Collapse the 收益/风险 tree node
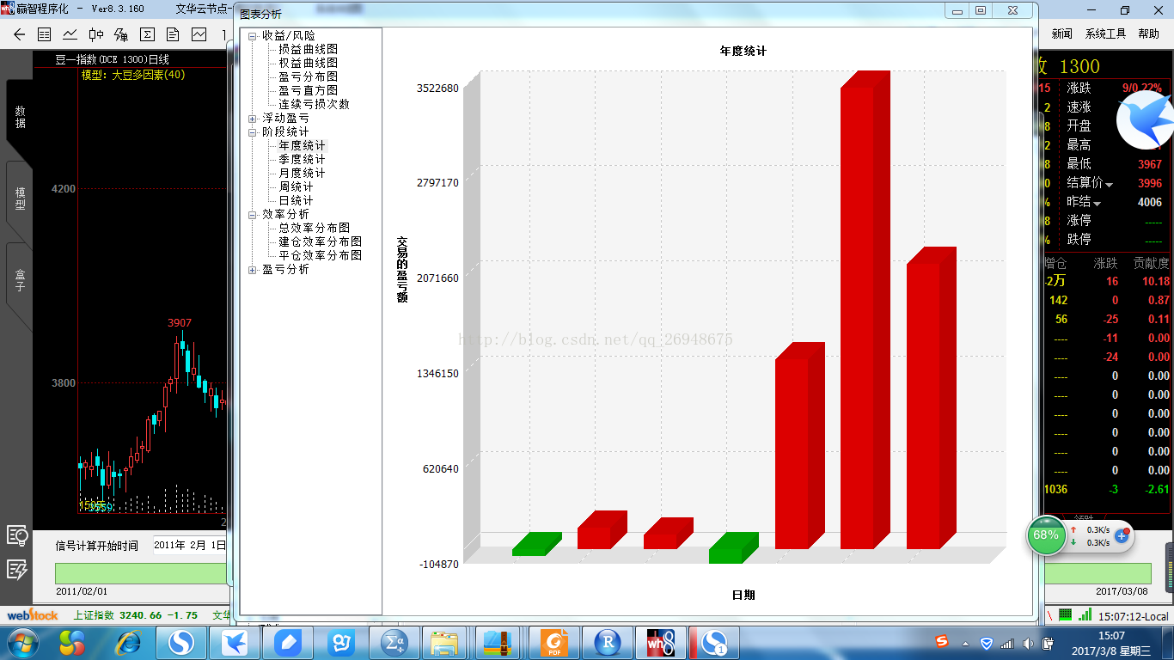The image size is (1174, 660). 252,35
